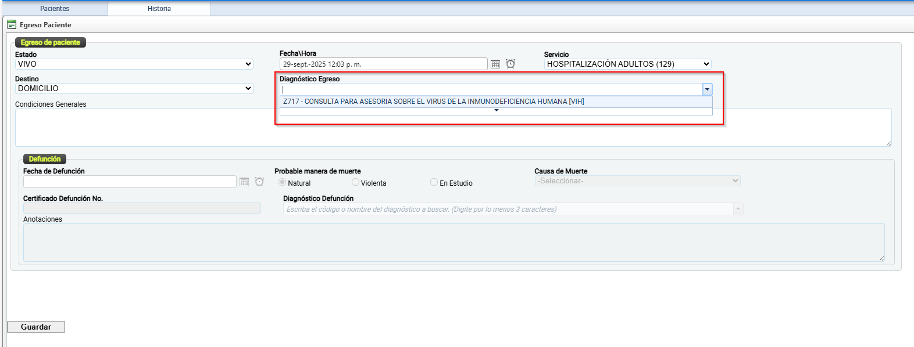Click the Guardar button
The image size is (914, 347).
pyautogui.click(x=36, y=327)
